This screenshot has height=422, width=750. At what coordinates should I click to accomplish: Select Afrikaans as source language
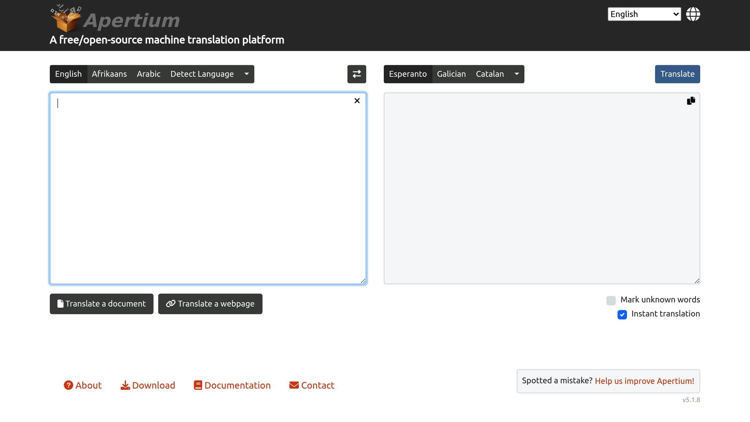tap(109, 74)
